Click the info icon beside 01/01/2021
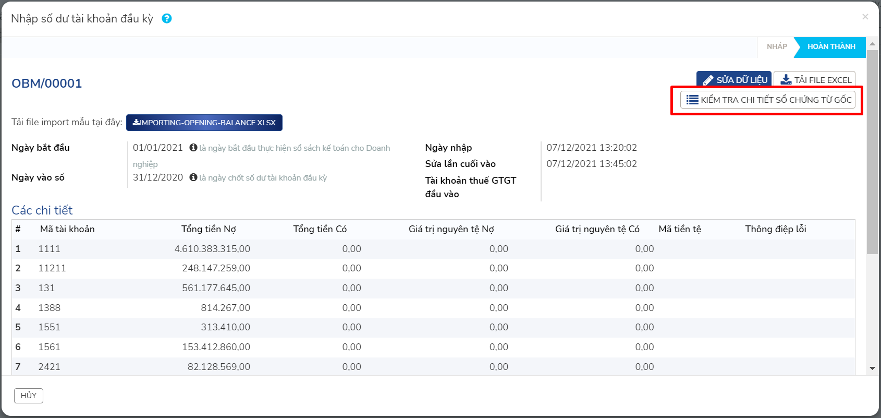881x418 pixels. pyautogui.click(x=193, y=148)
